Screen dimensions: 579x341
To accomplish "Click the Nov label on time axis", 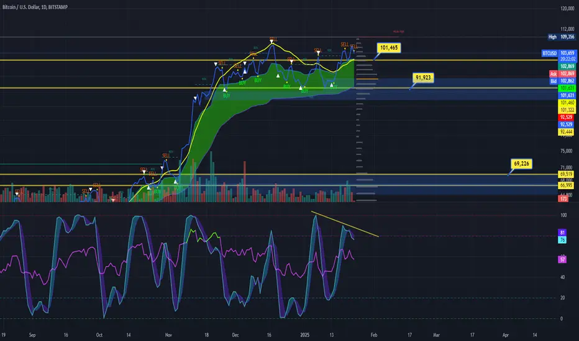I will point(168,335).
